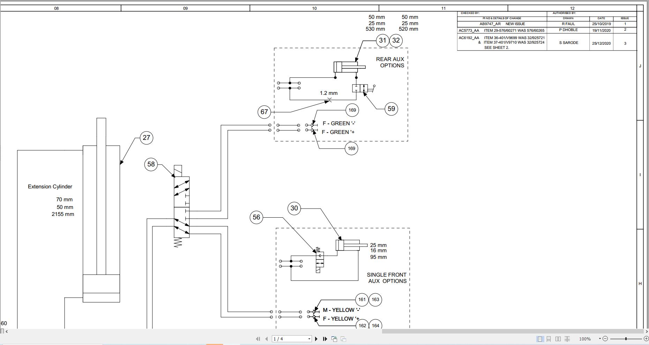Select facing pages view mode
Screen dimensions: 649x345
[558, 339]
